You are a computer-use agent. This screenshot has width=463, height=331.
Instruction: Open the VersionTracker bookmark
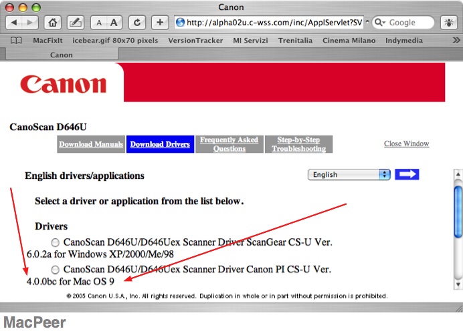[195, 40]
